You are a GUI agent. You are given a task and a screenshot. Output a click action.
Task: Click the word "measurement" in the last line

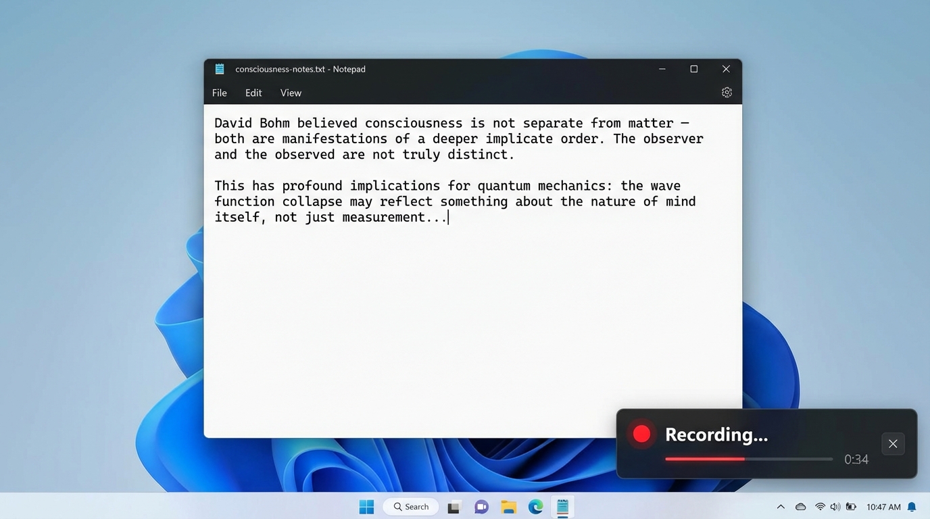tap(384, 217)
